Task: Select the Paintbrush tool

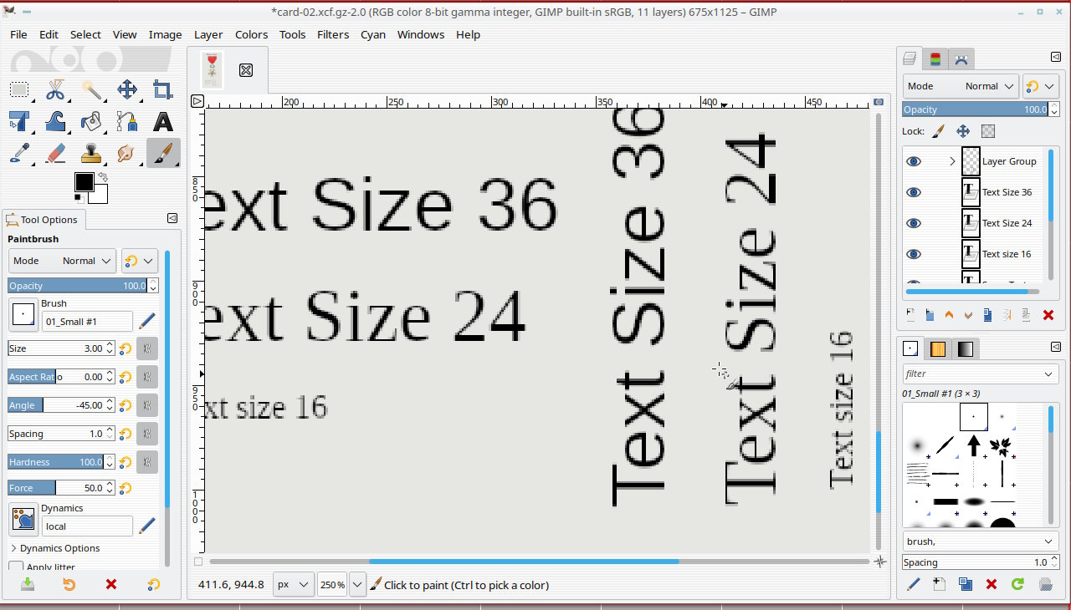Action: (163, 154)
